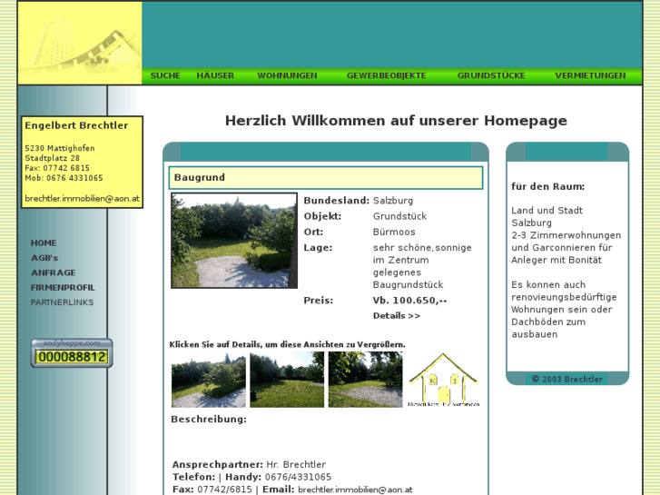Open the HÄUSER navigation item

click(x=215, y=75)
